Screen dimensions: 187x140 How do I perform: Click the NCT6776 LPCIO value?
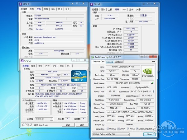click(59, 29)
